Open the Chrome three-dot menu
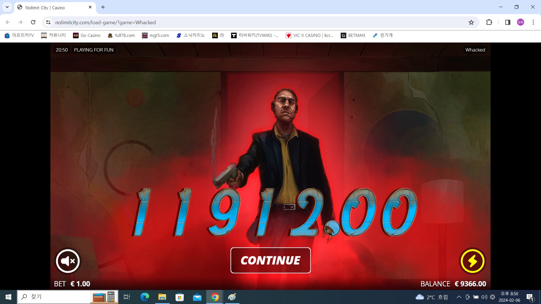Screen dimensions: 541x304 point(533,22)
